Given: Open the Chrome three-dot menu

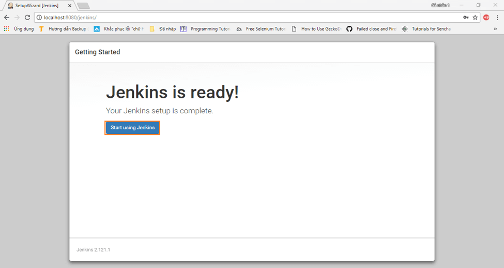Looking at the screenshot, I should pos(497,18).
